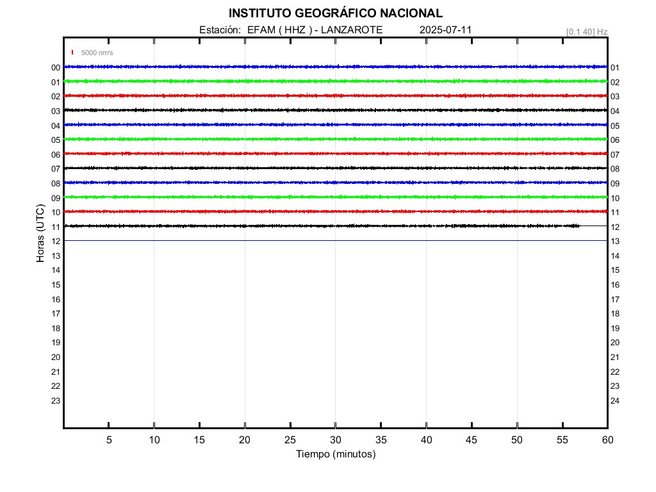Select the black seismic trace for hour 07

coord(336,168)
